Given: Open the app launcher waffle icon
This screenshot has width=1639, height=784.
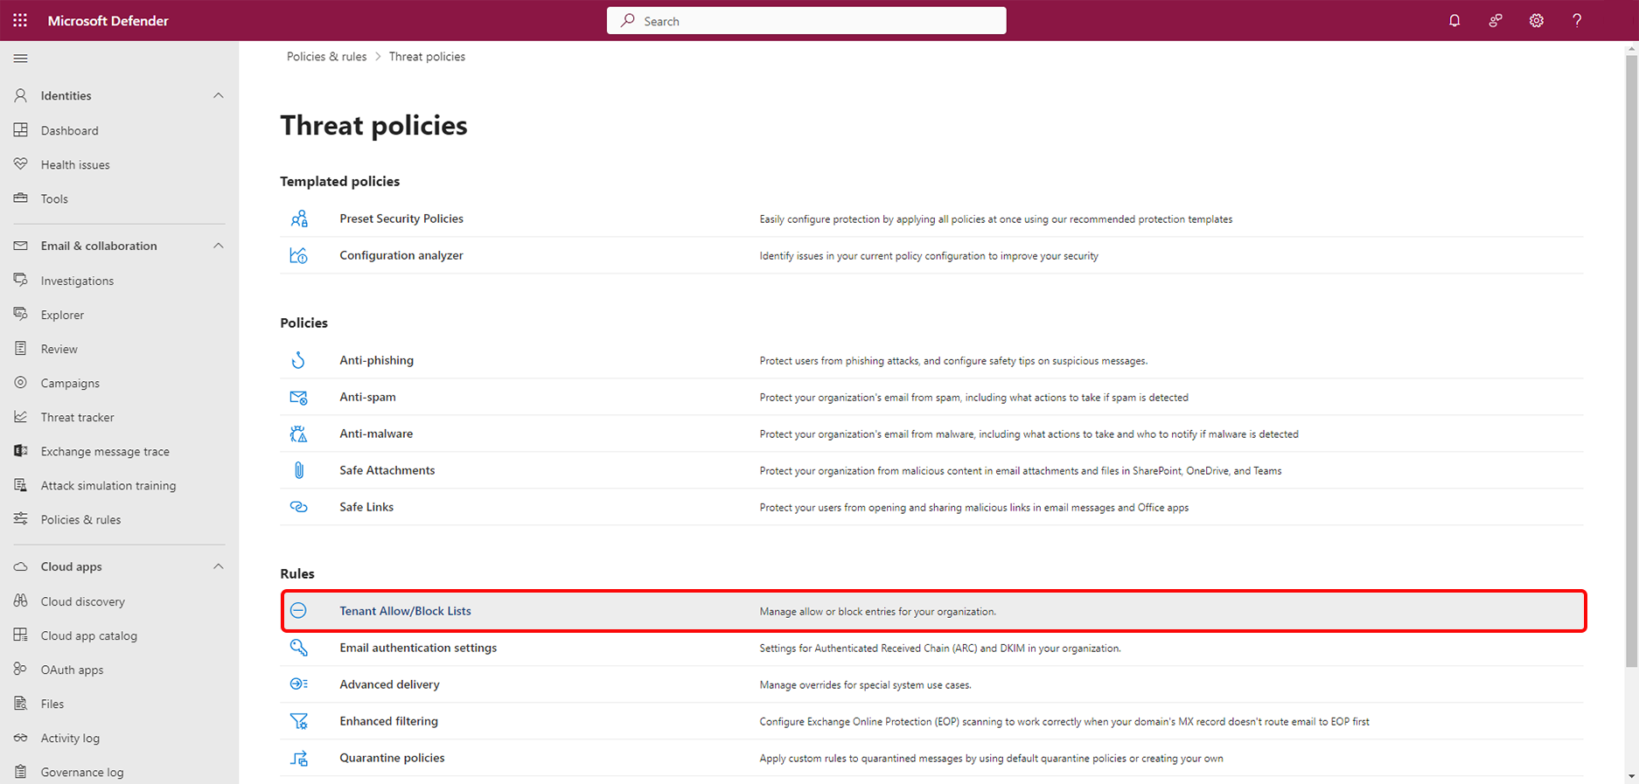Looking at the screenshot, I should [20, 20].
